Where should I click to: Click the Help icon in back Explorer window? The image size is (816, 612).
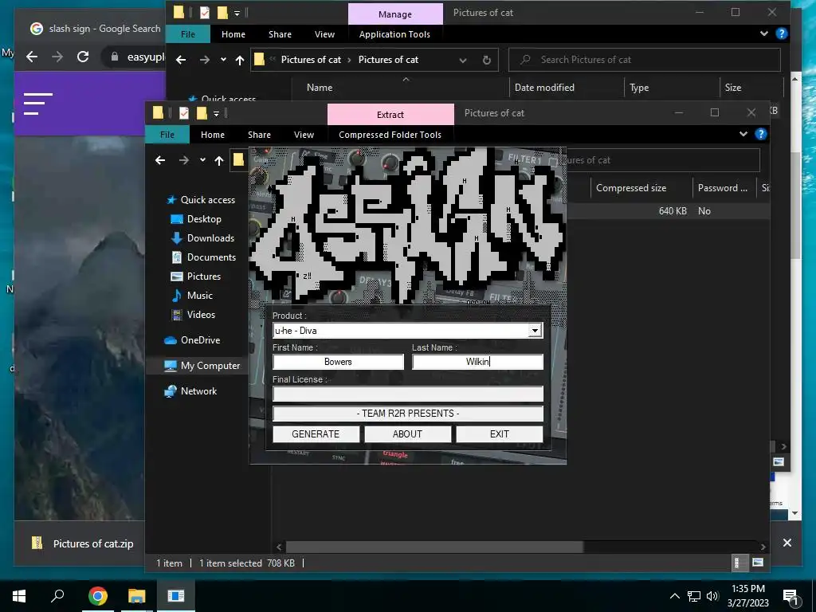(781, 33)
